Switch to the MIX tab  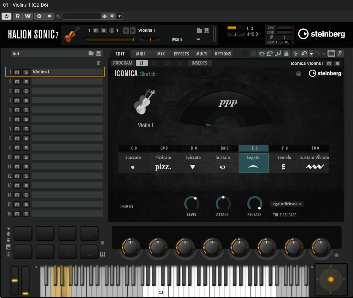(x=161, y=54)
